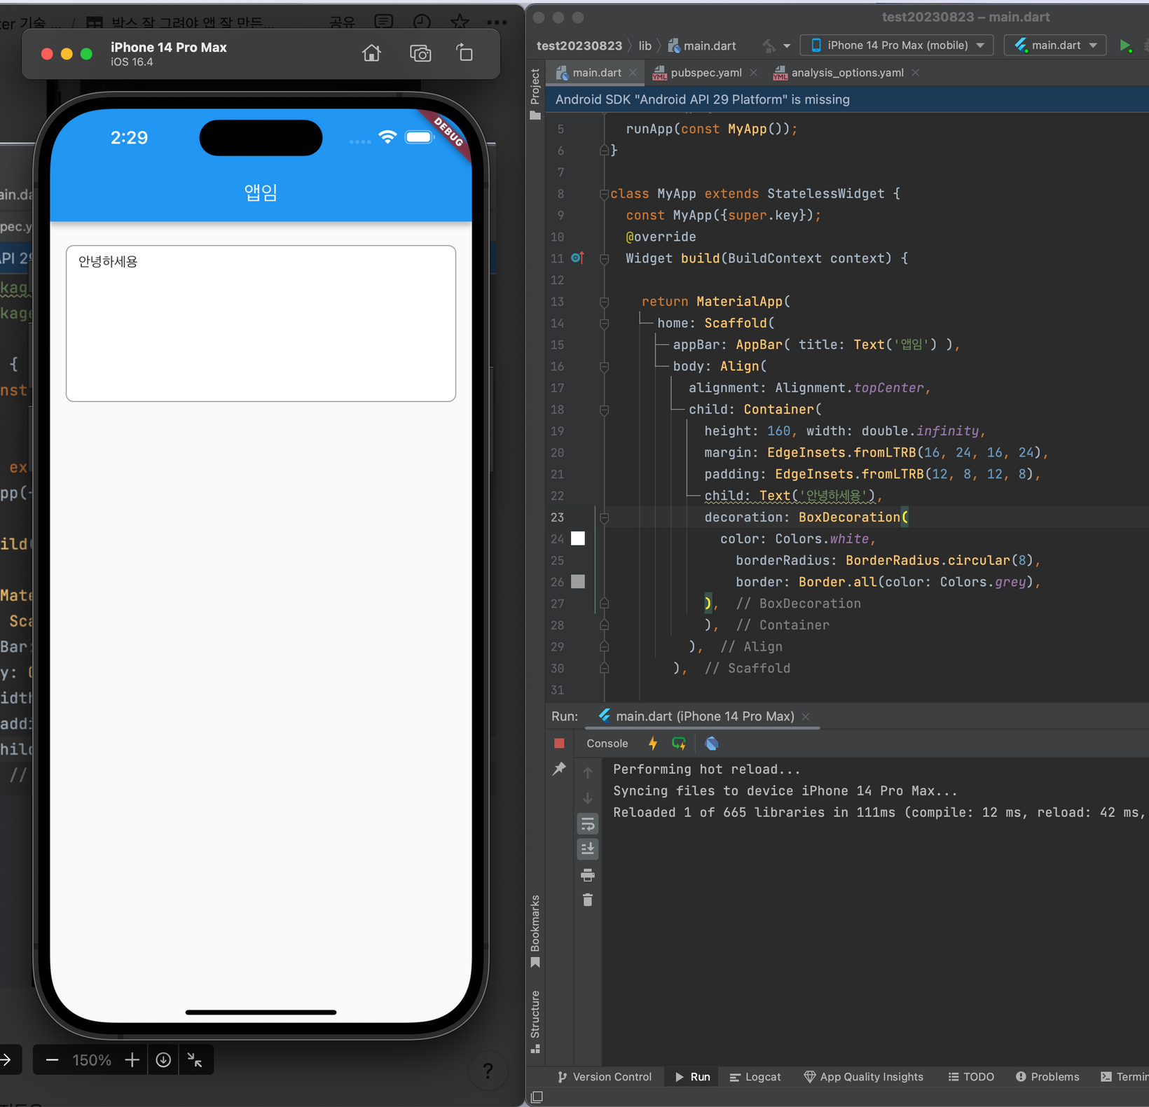Click the override gutter icon on line 11
Image resolution: width=1149 pixels, height=1107 pixels.
[x=577, y=258]
